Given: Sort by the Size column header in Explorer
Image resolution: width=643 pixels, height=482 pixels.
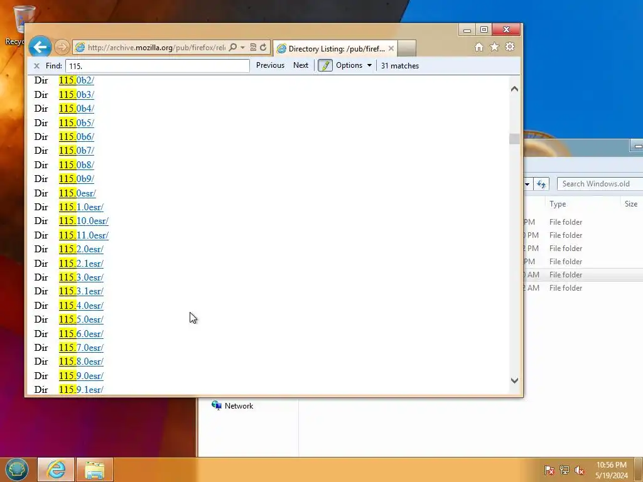Looking at the screenshot, I should pos(630,204).
